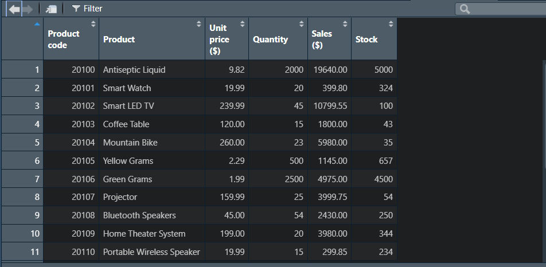
Task: Click the search magnifier icon
Action: [465, 9]
